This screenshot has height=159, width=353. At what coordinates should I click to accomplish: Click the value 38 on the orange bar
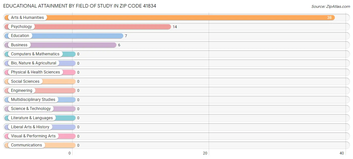click(329, 18)
